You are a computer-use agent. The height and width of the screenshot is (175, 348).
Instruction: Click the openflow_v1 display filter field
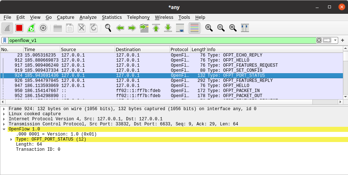click(162, 40)
